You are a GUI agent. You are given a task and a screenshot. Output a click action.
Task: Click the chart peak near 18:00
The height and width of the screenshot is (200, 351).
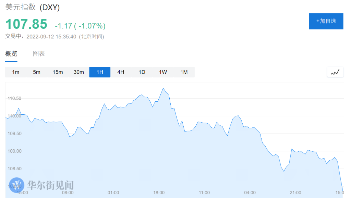click(163, 88)
